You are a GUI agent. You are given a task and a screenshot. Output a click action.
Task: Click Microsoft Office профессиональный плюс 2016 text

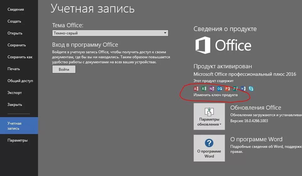(x=244, y=74)
